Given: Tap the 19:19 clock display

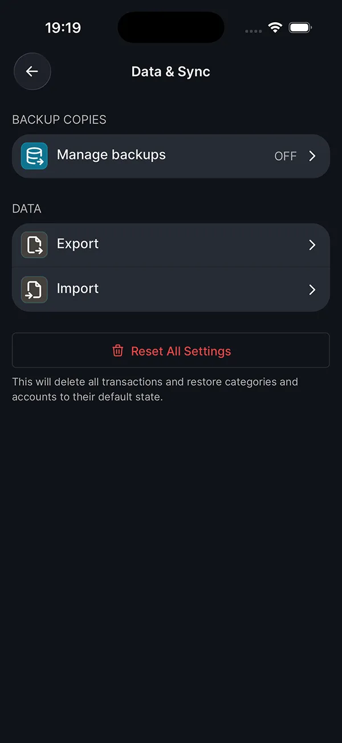Looking at the screenshot, I should (63, 27).
